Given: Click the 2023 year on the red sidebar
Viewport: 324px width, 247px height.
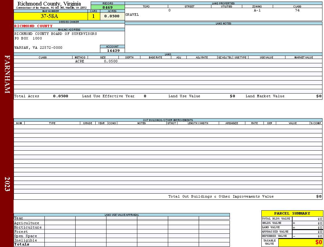Looking at the screenshot, I should 7,184.
